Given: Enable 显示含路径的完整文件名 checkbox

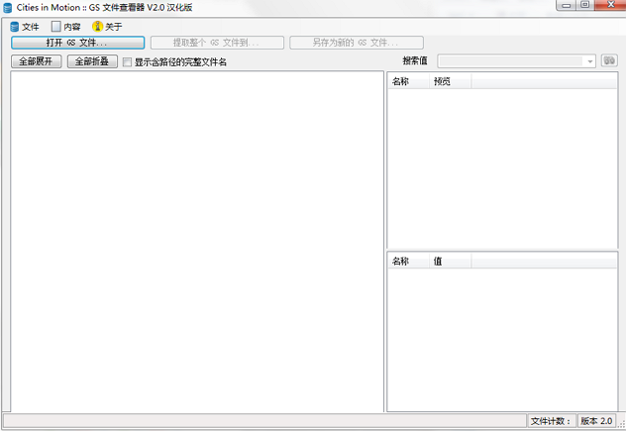Looking at the screenshot, I should tap(127, 61).
